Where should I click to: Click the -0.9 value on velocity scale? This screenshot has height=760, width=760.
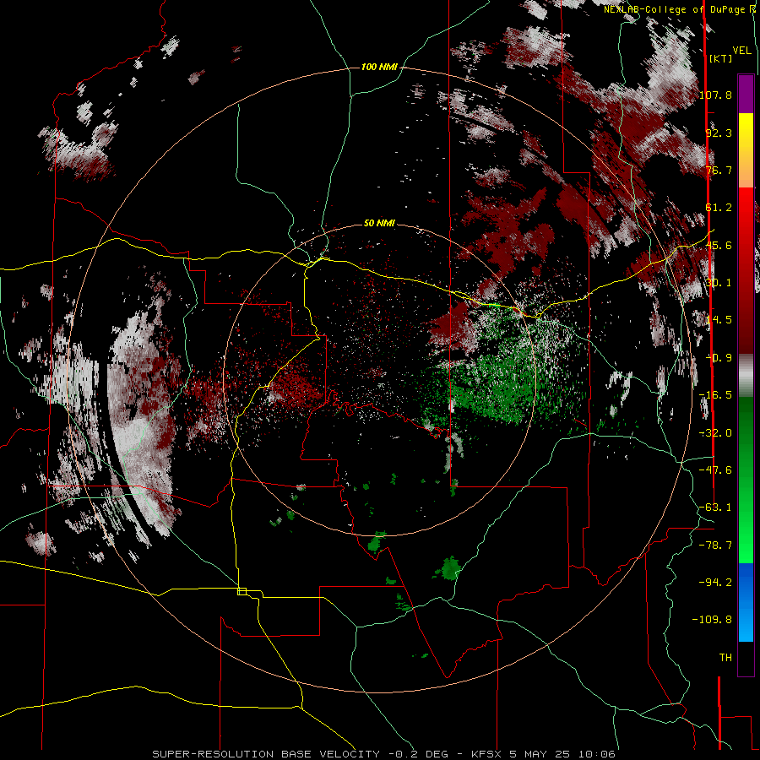click(x=719, y=358)
